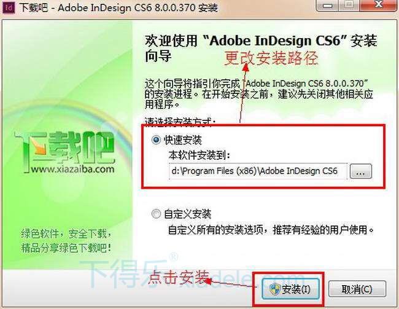Click the red 更改安装路径 annotation text
Viewport: 399px width, 309px height.
pyautogui.click(x=271, y=58)
